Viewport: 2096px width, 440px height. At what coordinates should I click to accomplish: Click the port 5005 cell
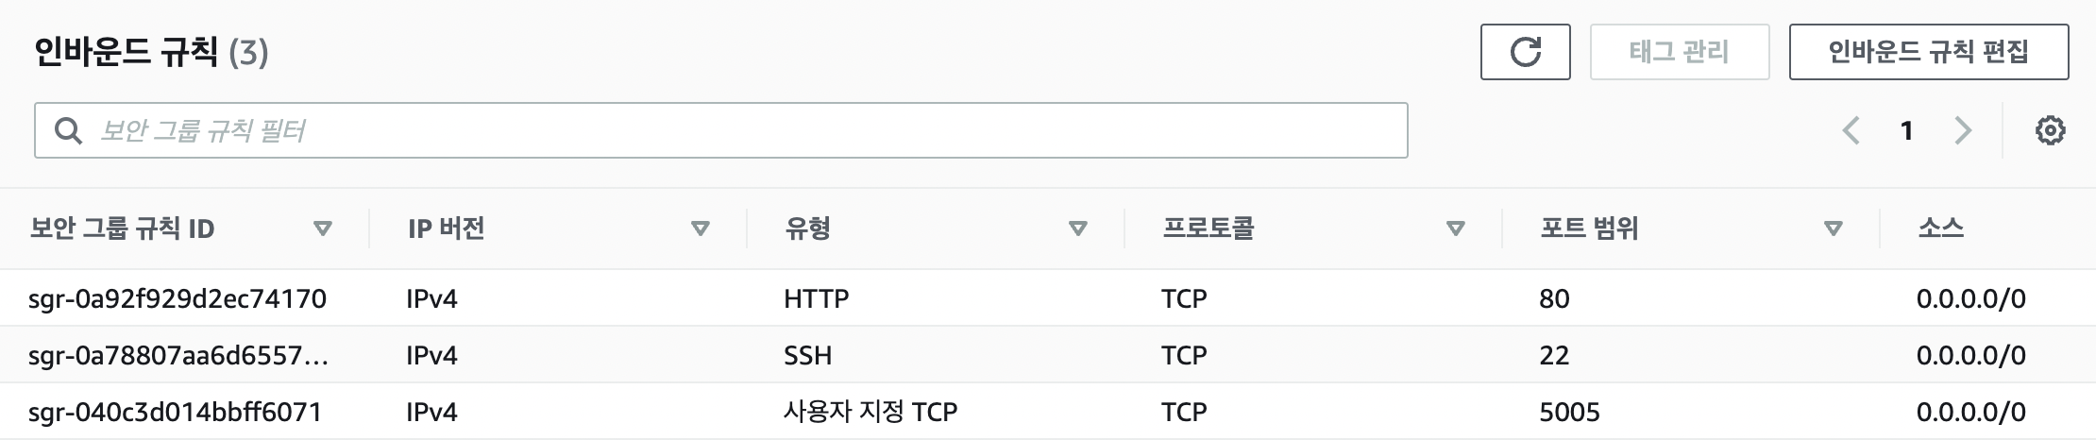pos(1569,412)
